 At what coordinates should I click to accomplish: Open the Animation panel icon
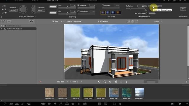(x=183, y=9)
